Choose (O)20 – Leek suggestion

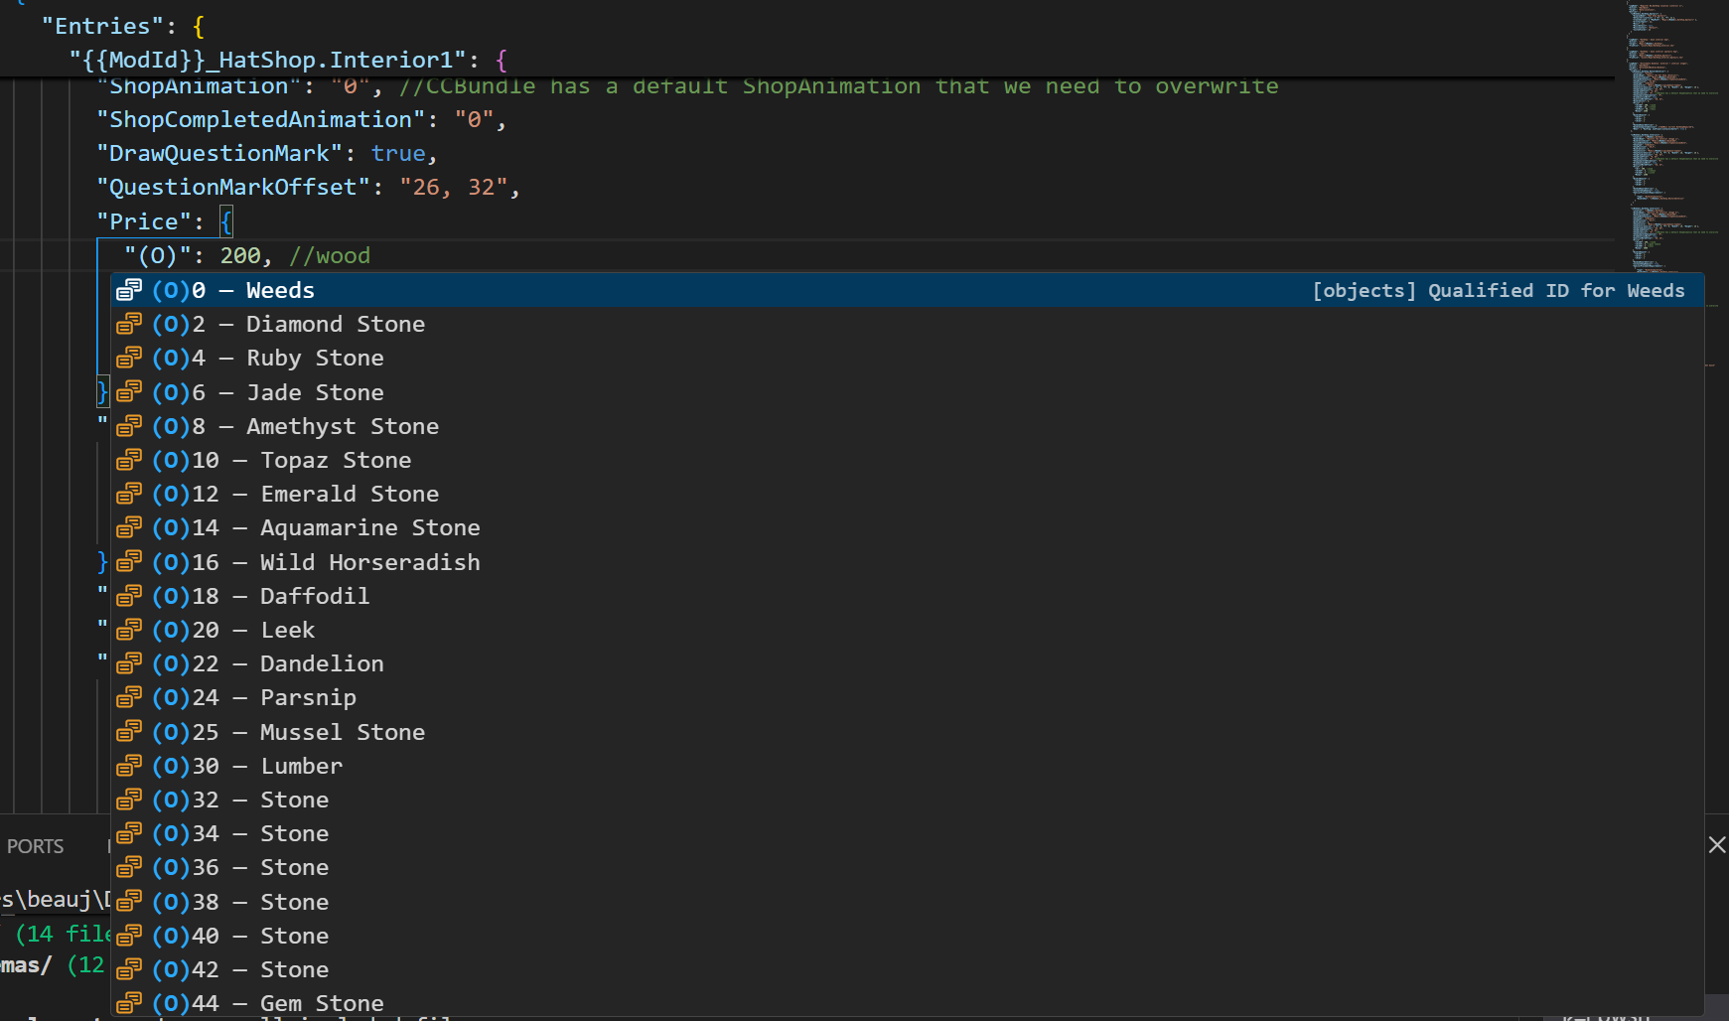pos(907,630)
